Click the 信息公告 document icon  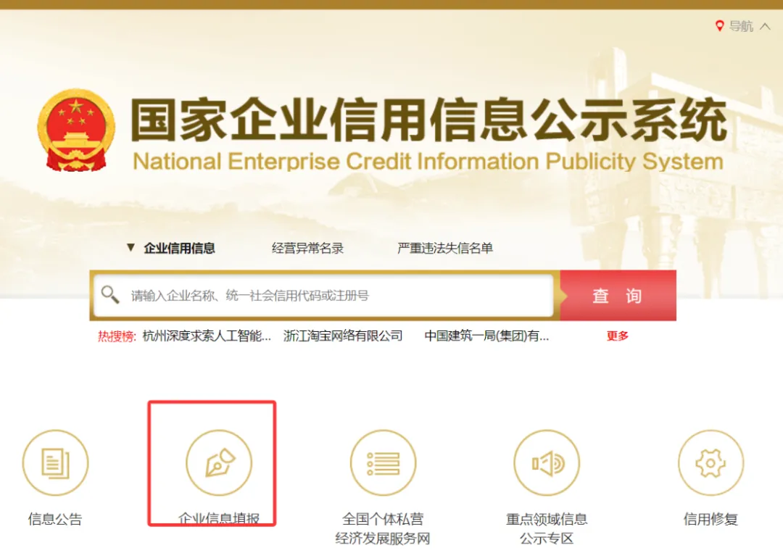[55, 462]
